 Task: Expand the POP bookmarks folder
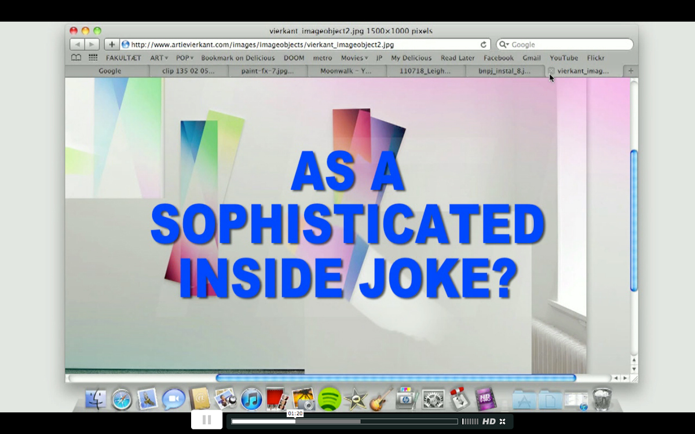point(185,58)
